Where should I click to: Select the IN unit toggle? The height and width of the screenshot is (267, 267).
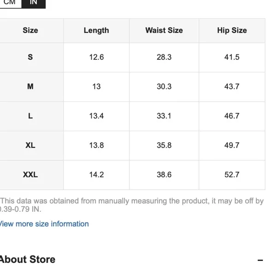(x=34, y=3)
